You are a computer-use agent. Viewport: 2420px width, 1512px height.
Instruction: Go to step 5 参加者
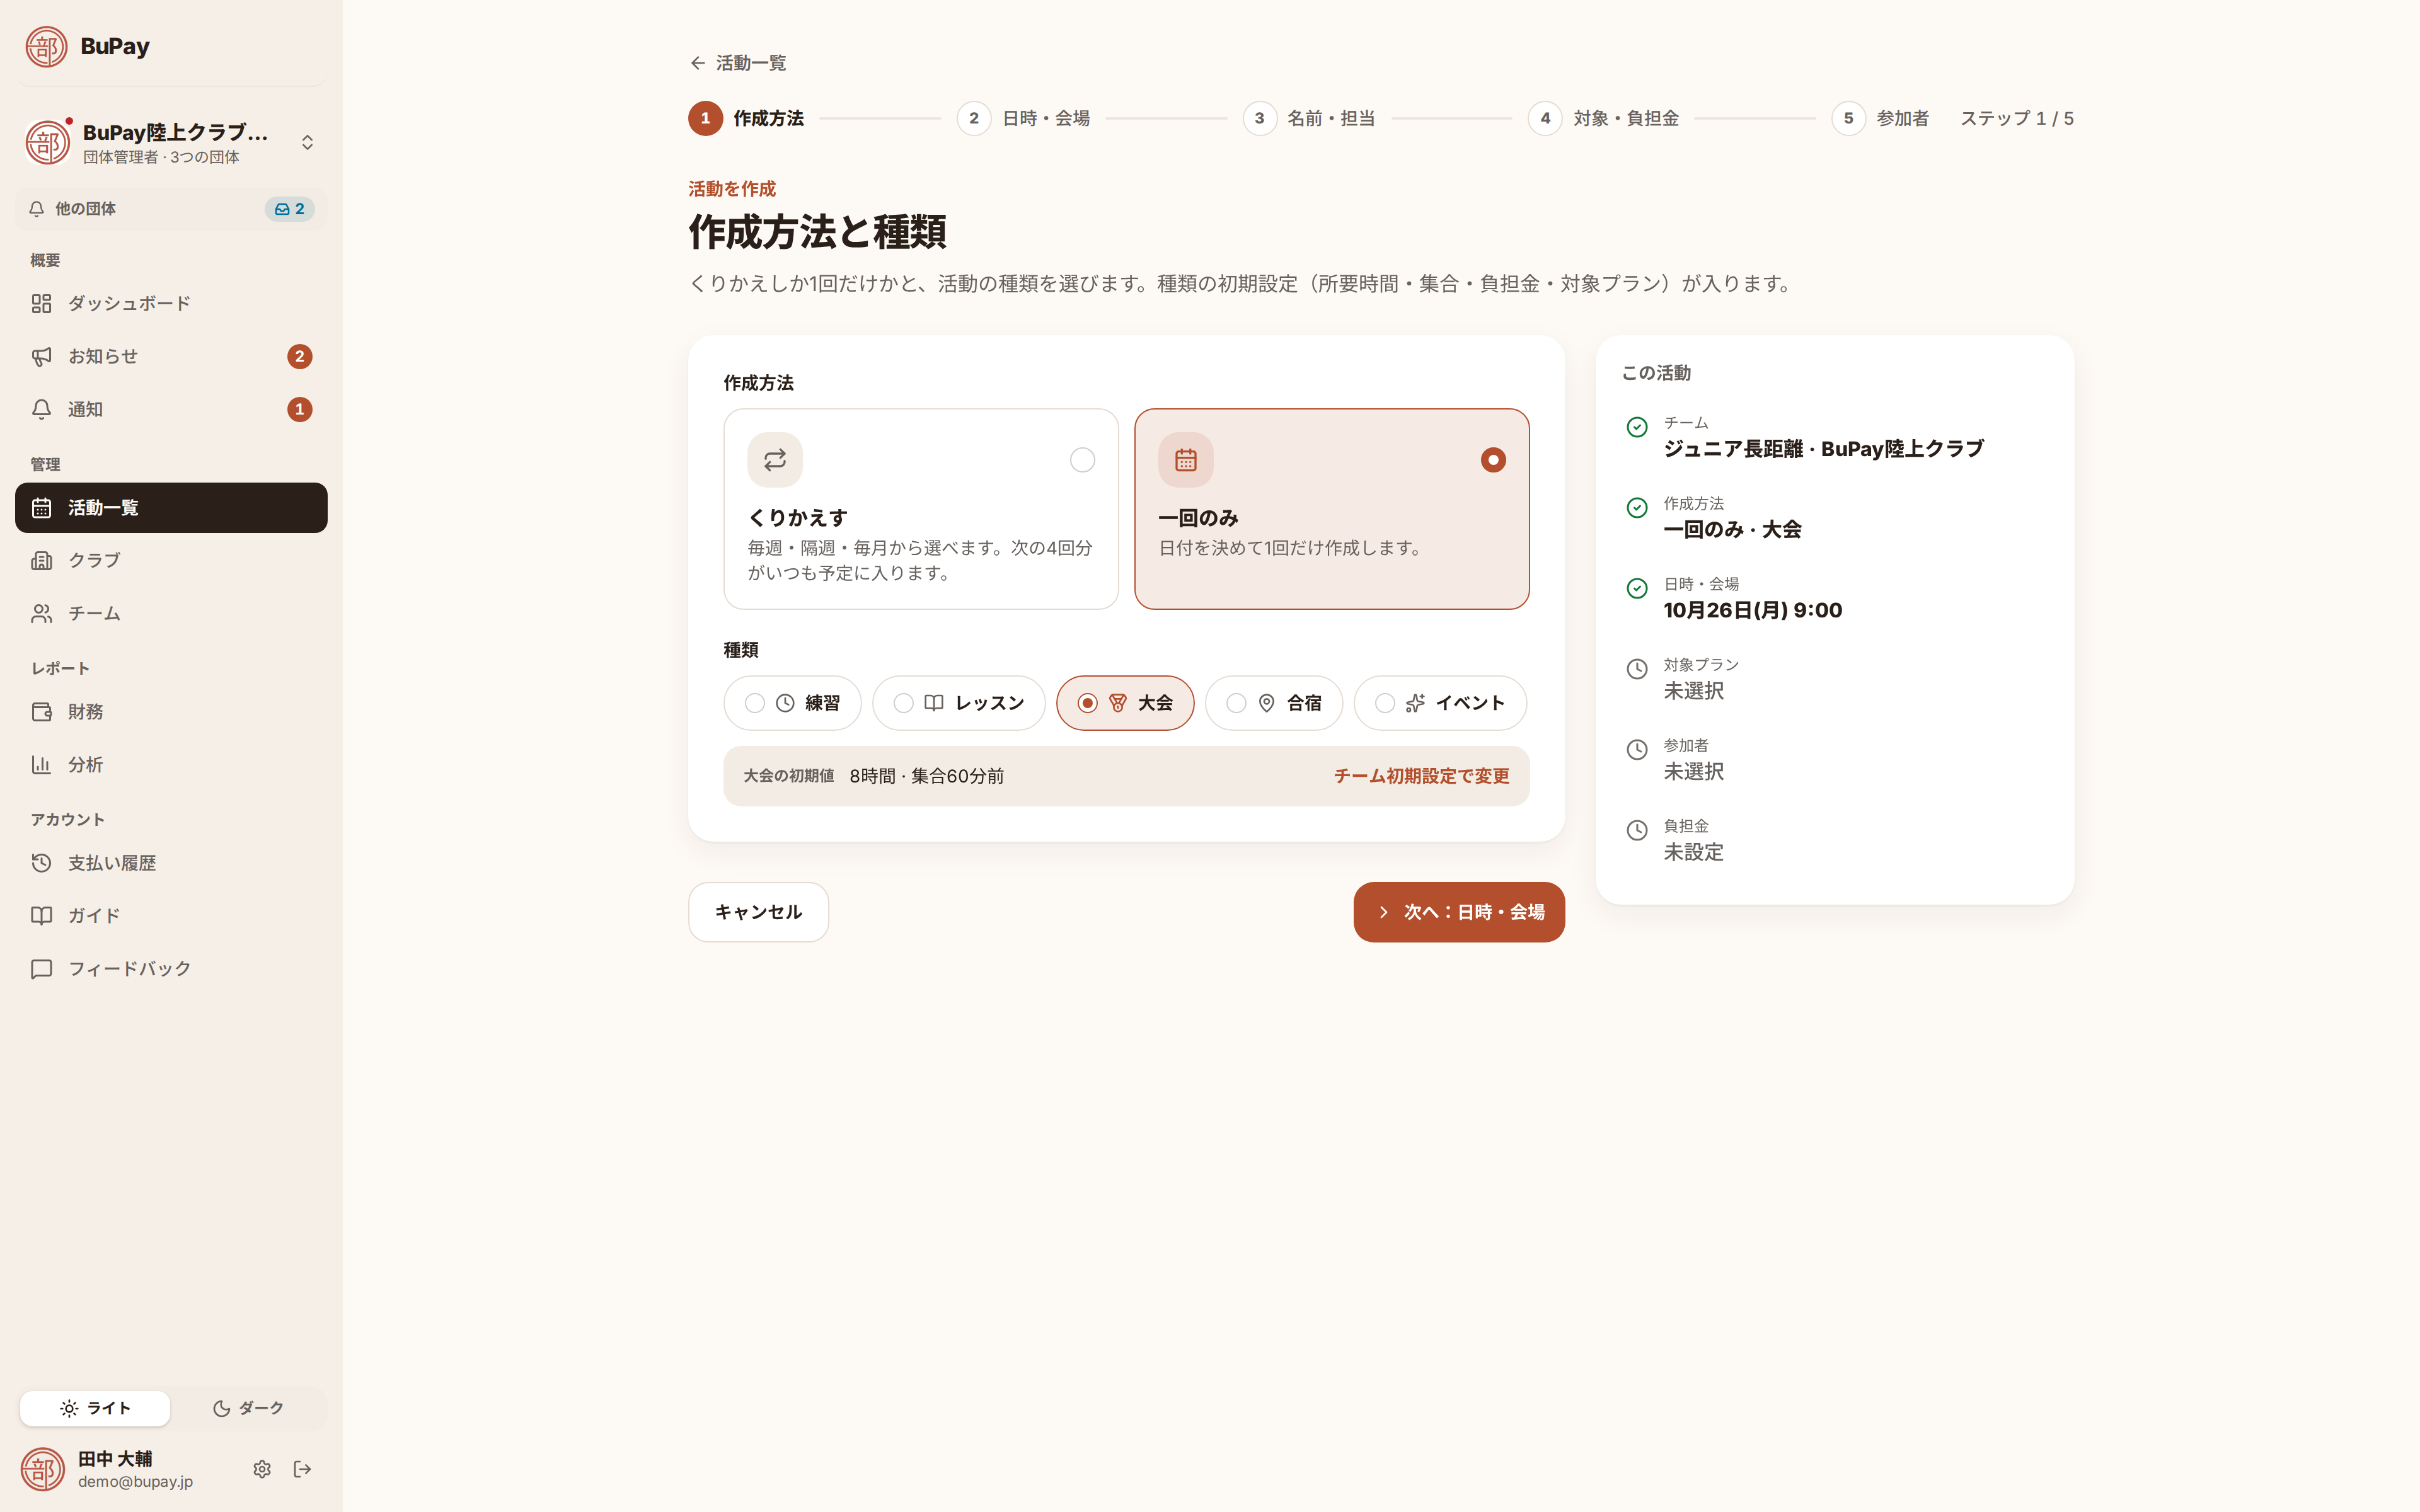click(x=1880, y=118)
